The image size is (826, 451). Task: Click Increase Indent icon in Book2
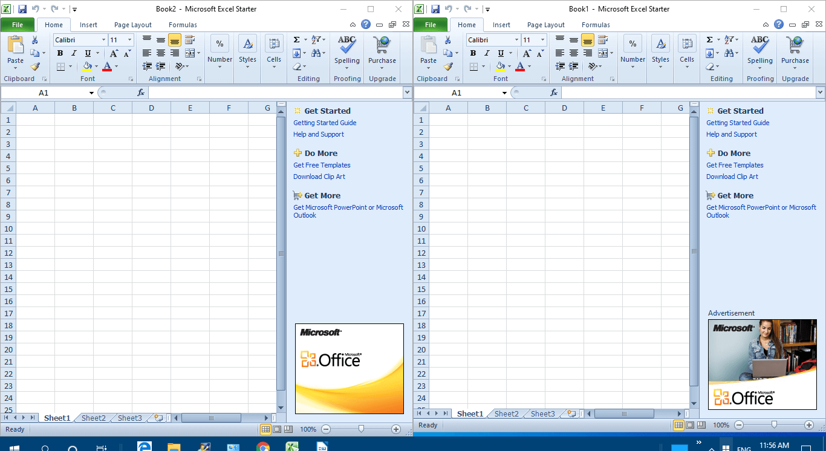coord(161,67)
